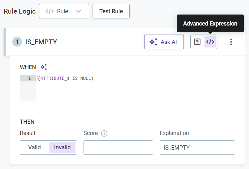Click the Ask AI button label

coord(169,42)
